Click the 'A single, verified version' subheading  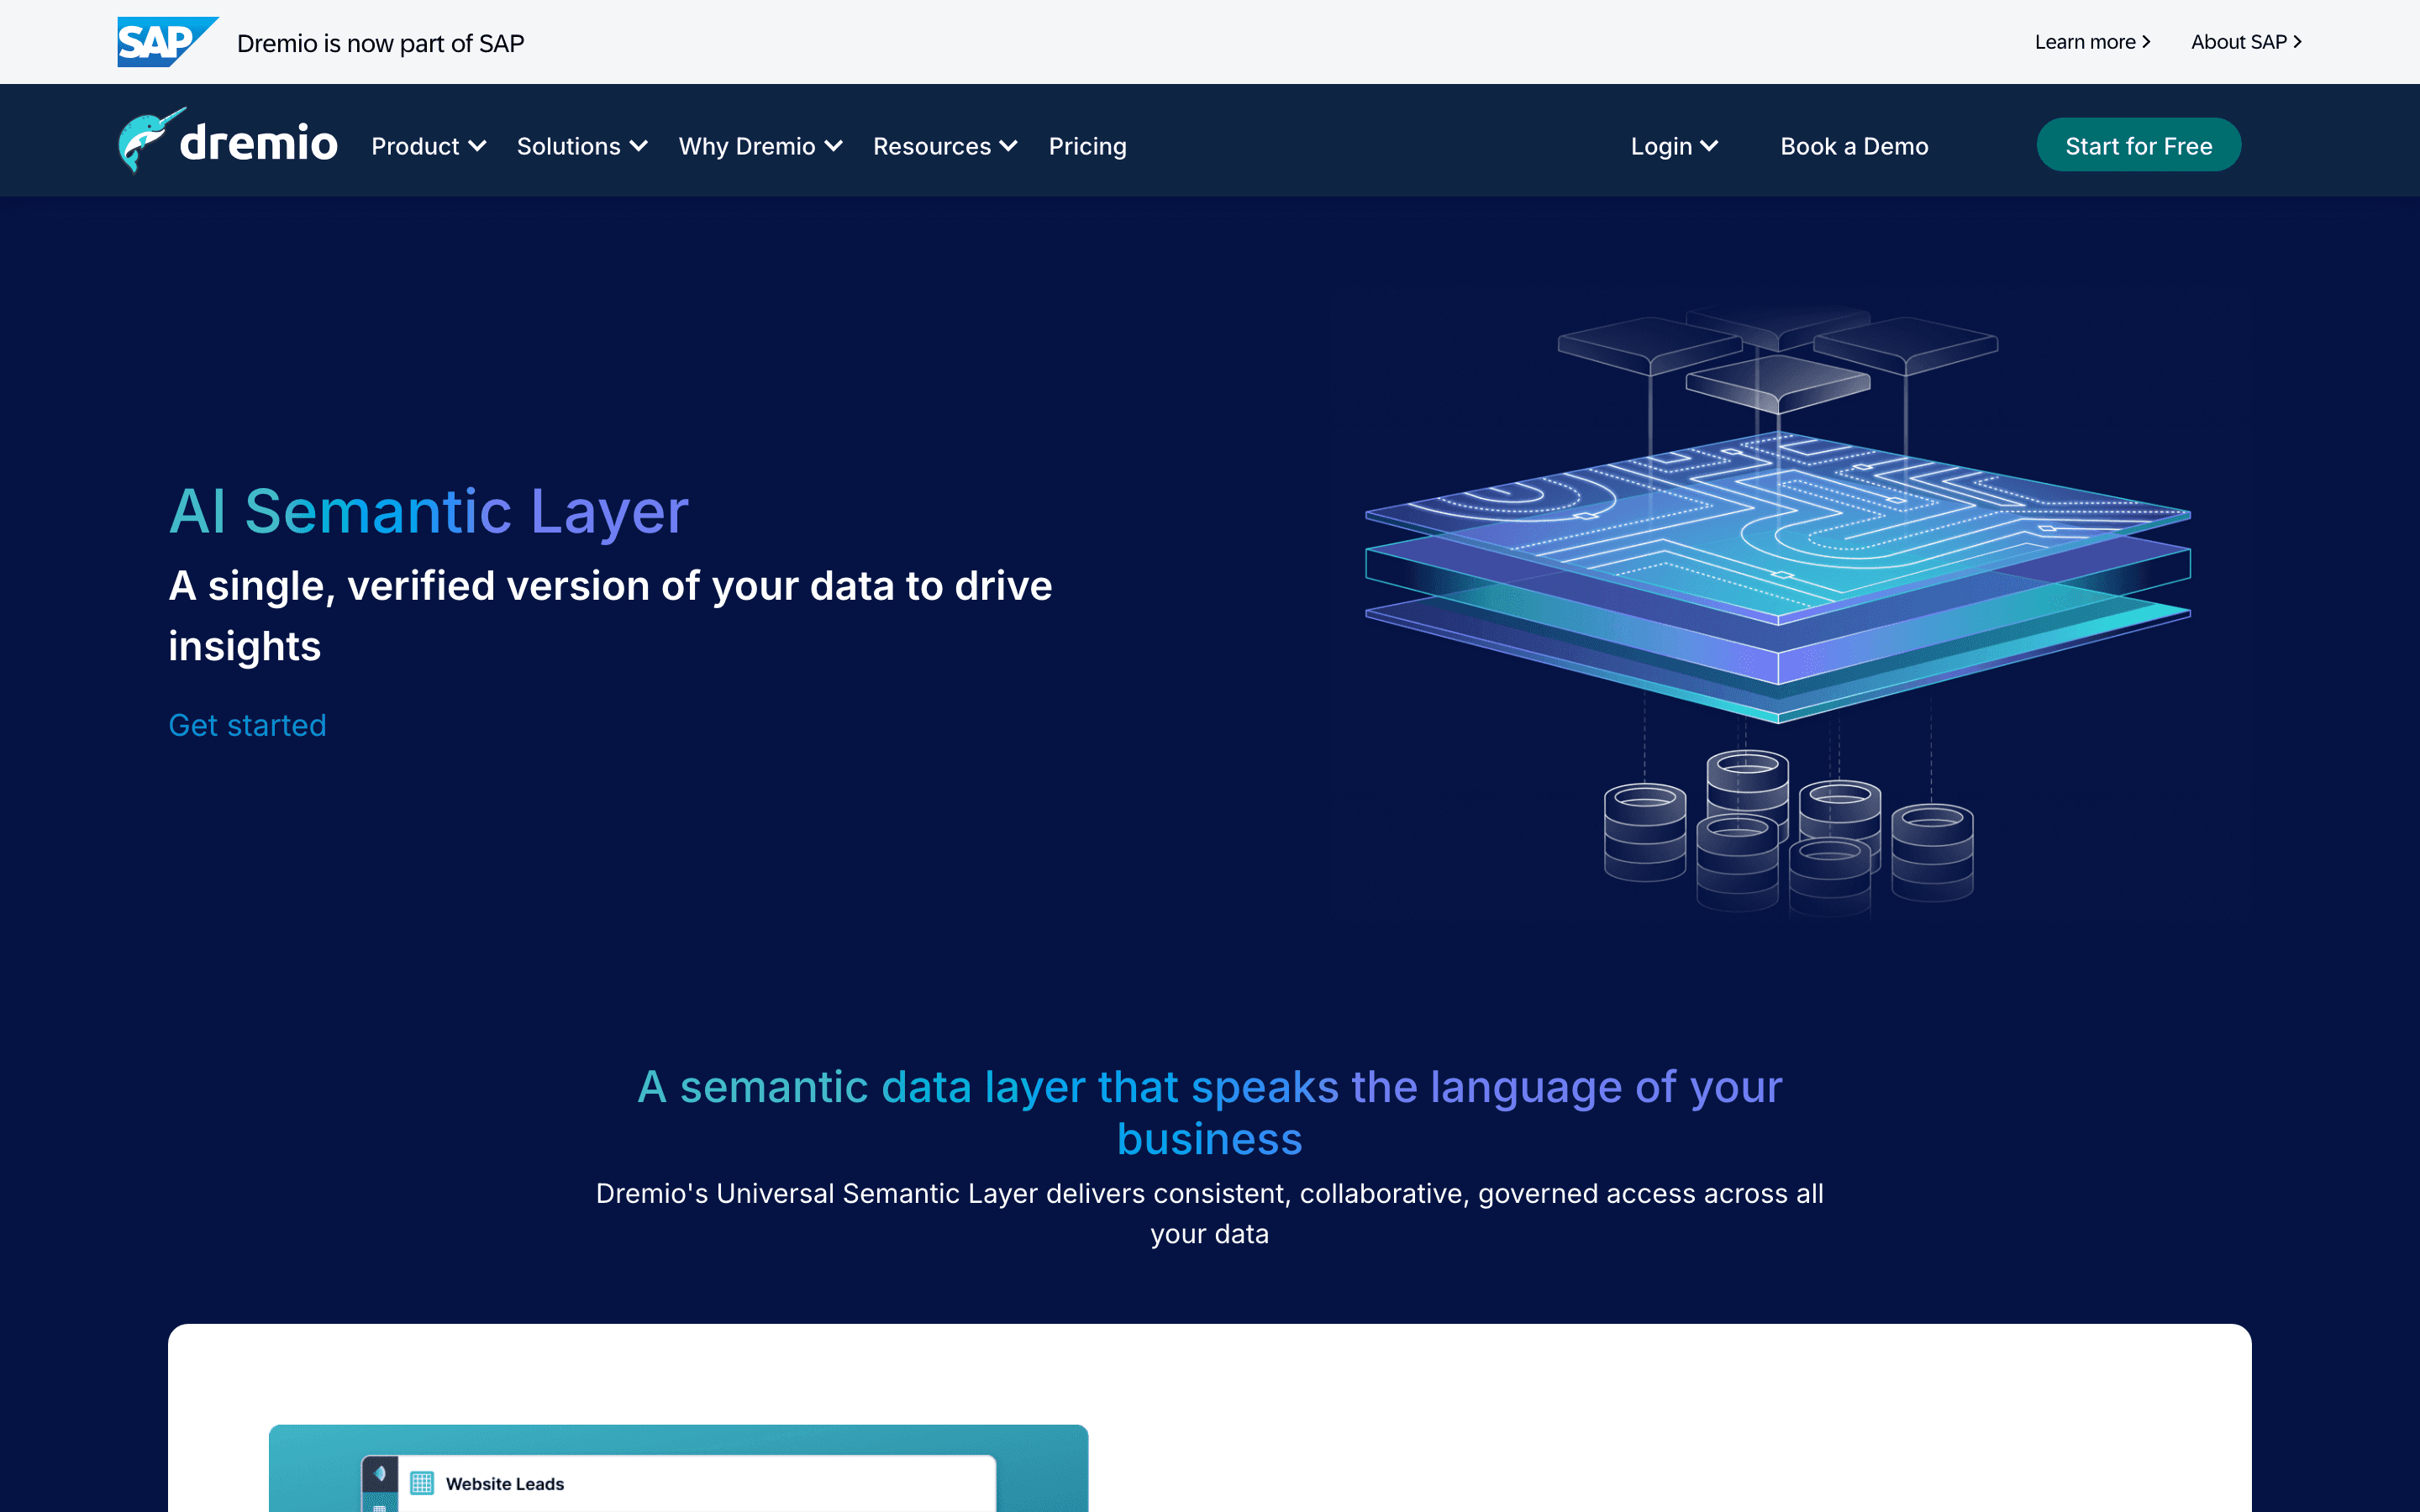pyautogui.click(x=610, y=615)
